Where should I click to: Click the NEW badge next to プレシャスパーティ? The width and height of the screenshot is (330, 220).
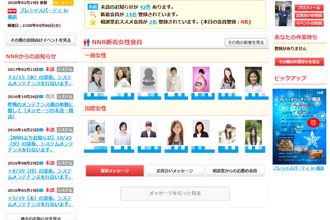click(x=12, y=11)
